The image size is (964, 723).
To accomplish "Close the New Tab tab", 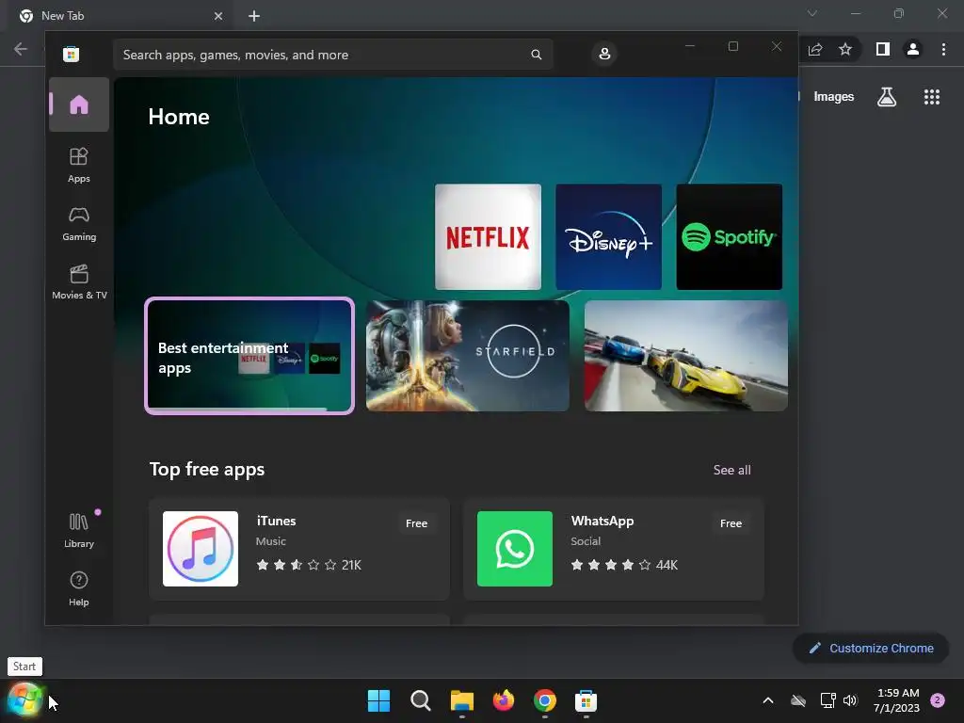I will pos(218,16).
